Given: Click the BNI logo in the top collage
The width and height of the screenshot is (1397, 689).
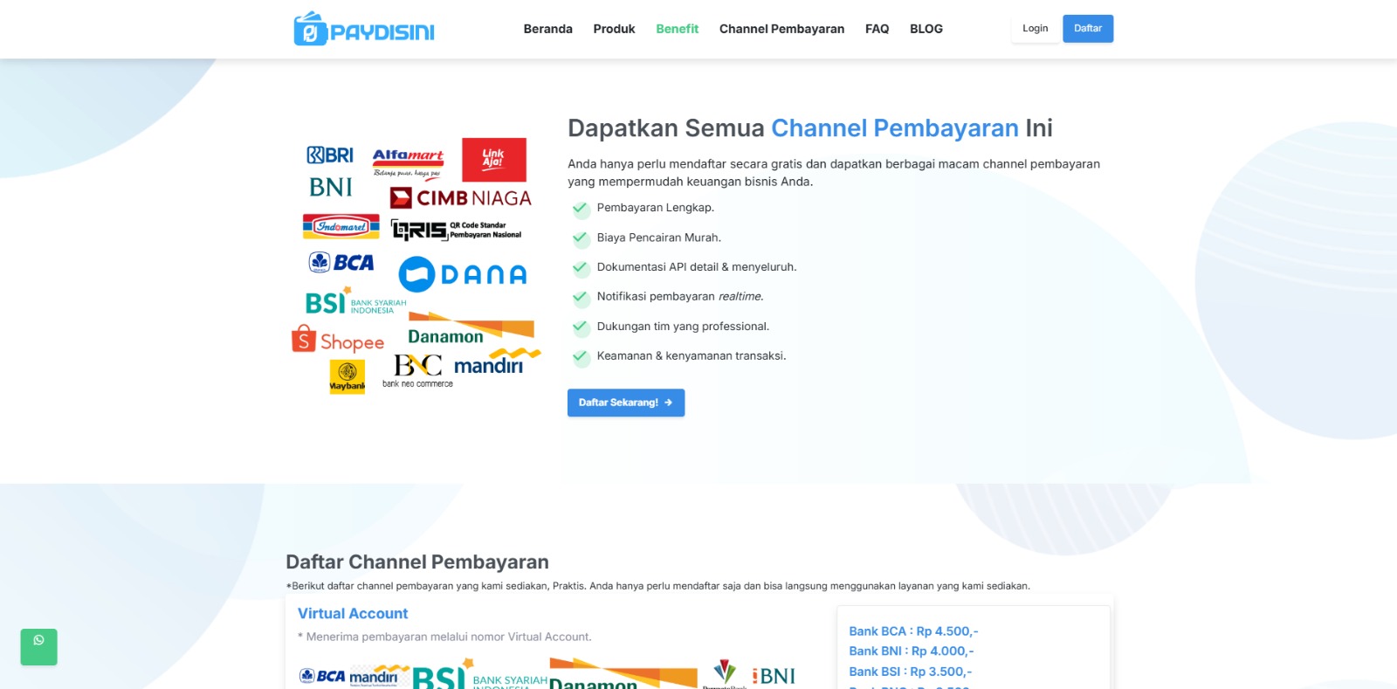Looking at the screenshot, I should 331,187.
